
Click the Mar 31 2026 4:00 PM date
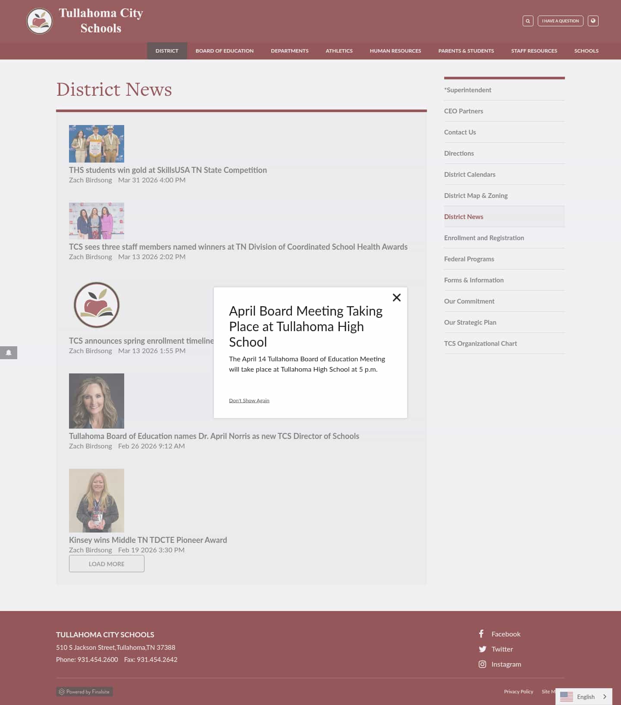pos(152,180)
